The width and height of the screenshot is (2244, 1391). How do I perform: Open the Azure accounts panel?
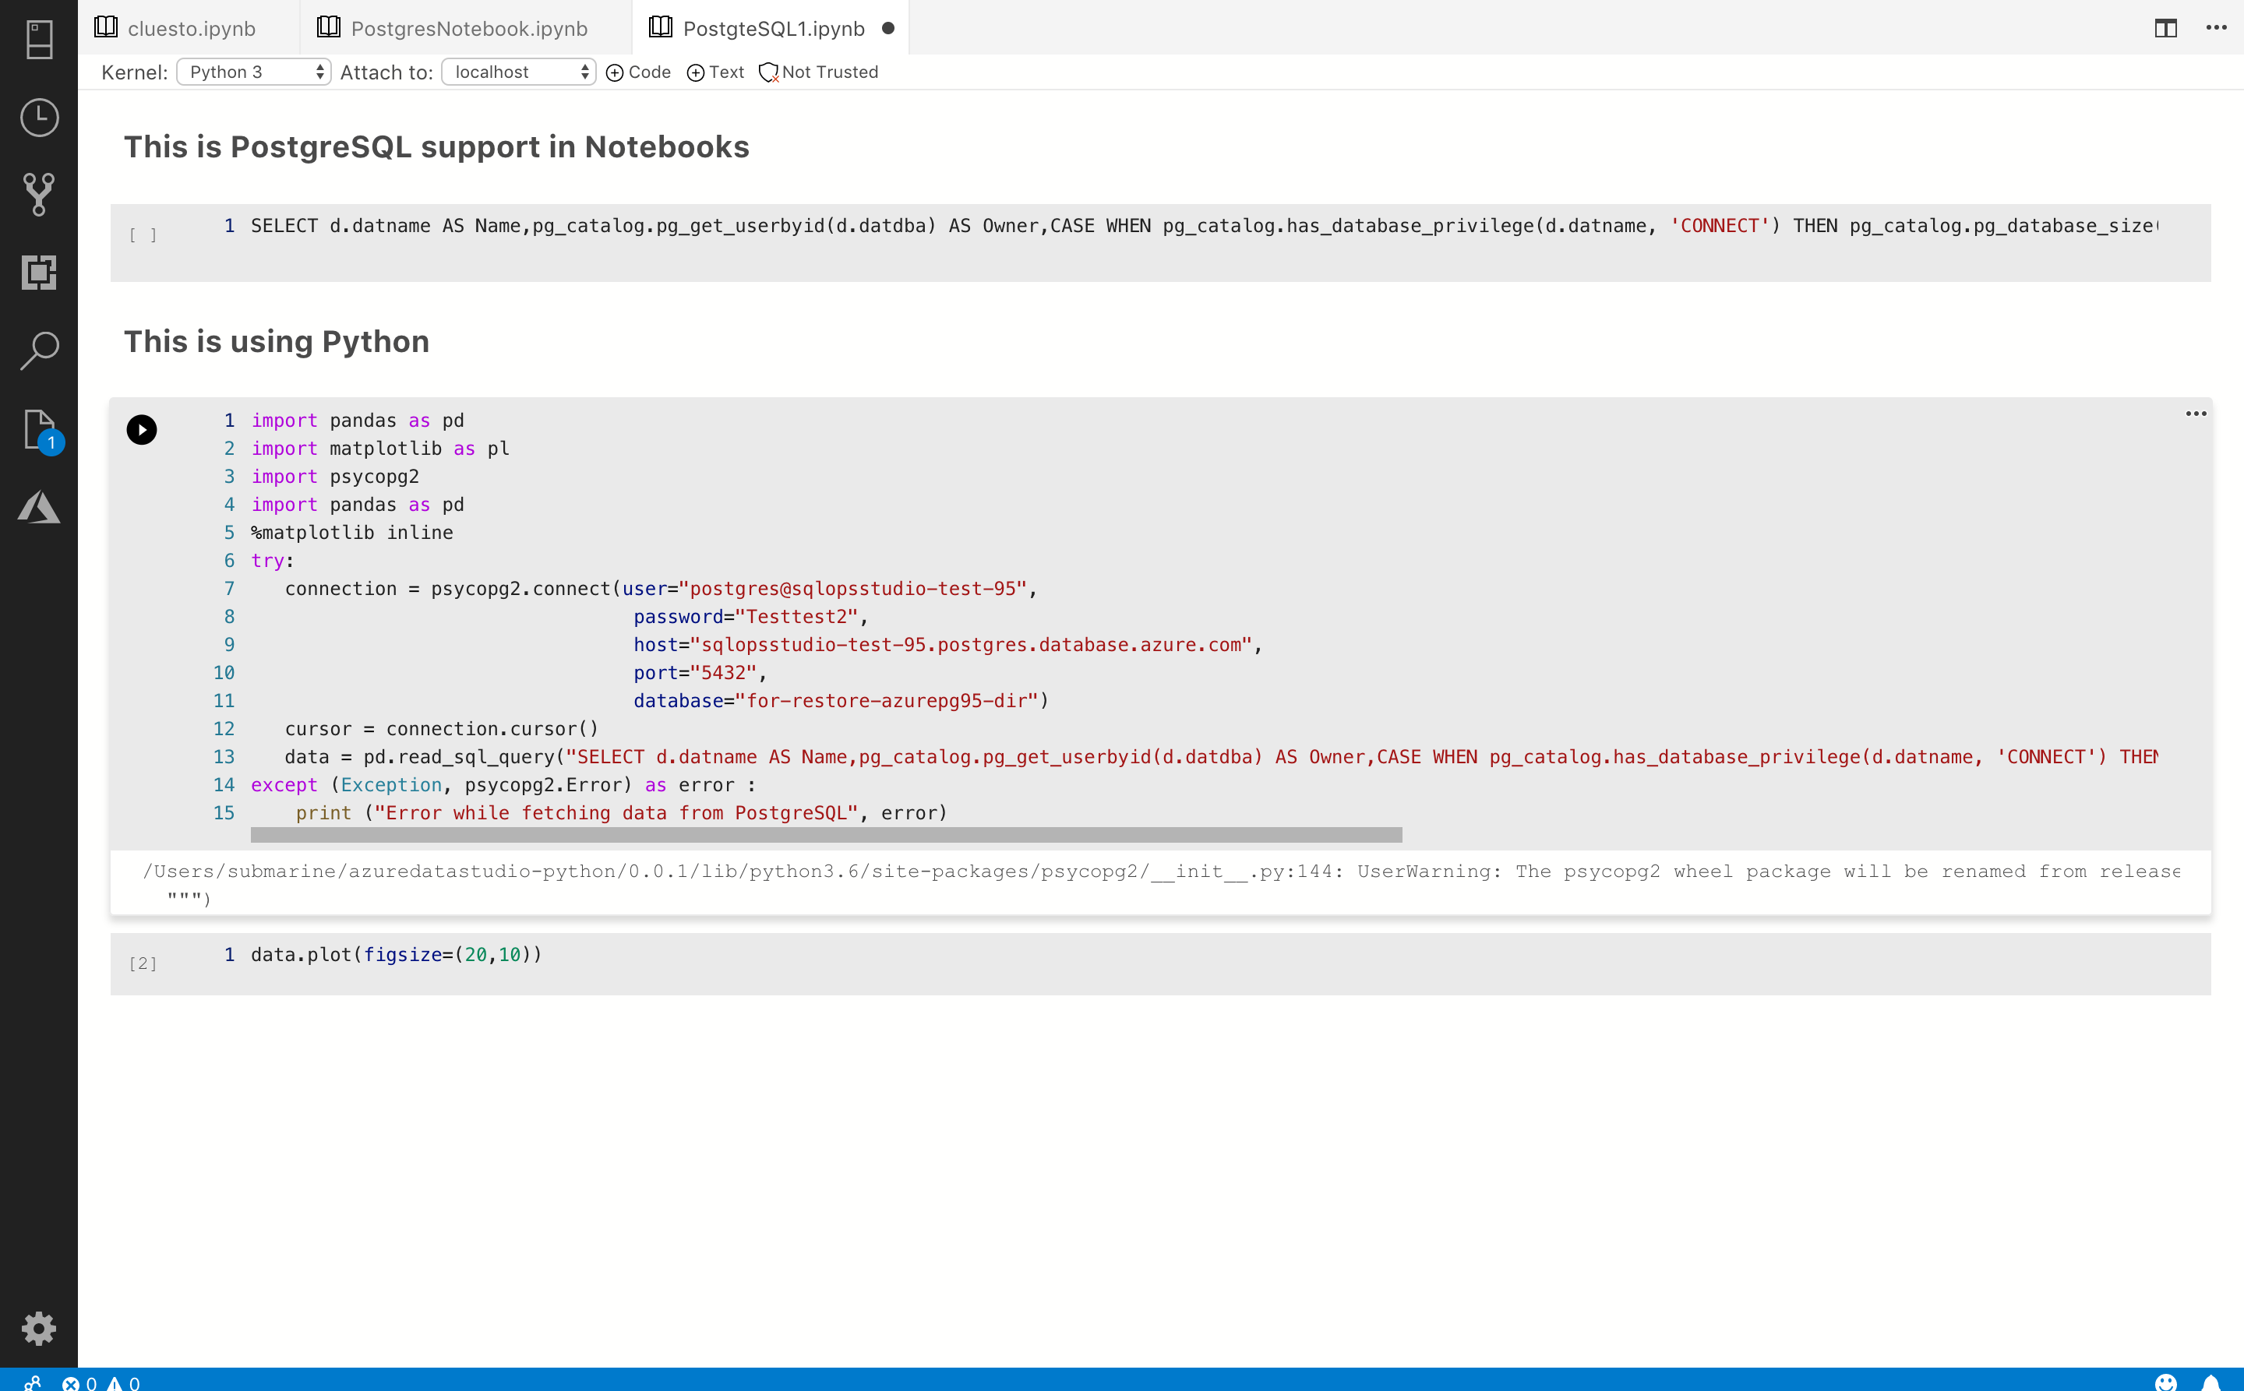point(39,508)
